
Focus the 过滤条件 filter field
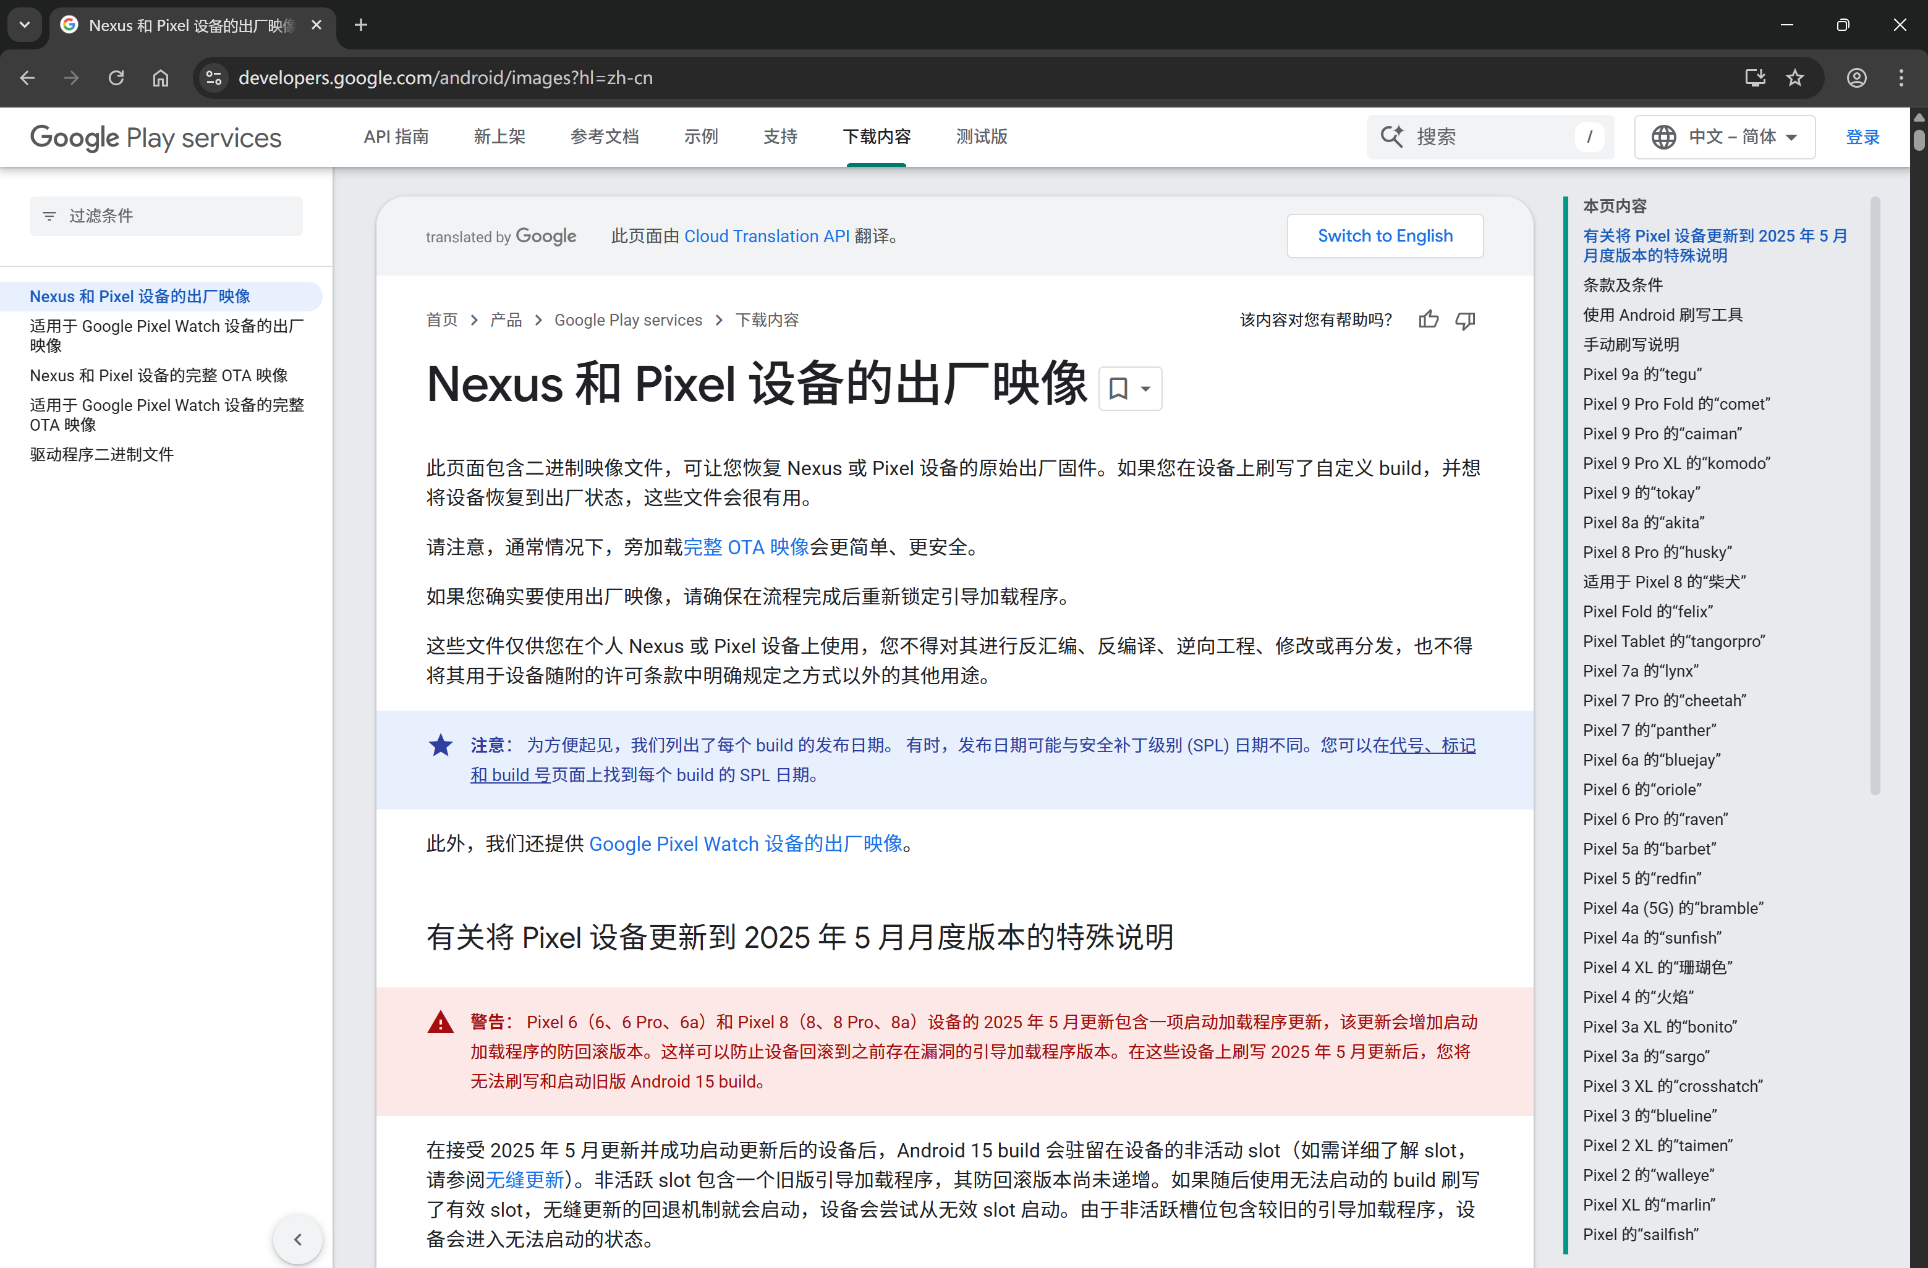166,216
